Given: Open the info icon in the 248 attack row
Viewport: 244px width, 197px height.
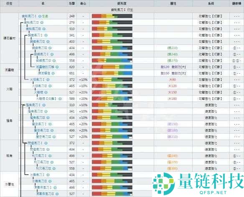Looking at the screenshot, I should [x=40, y=16].
